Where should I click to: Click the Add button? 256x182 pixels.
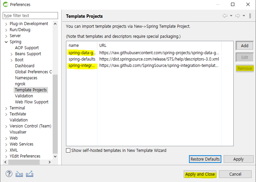245,45
